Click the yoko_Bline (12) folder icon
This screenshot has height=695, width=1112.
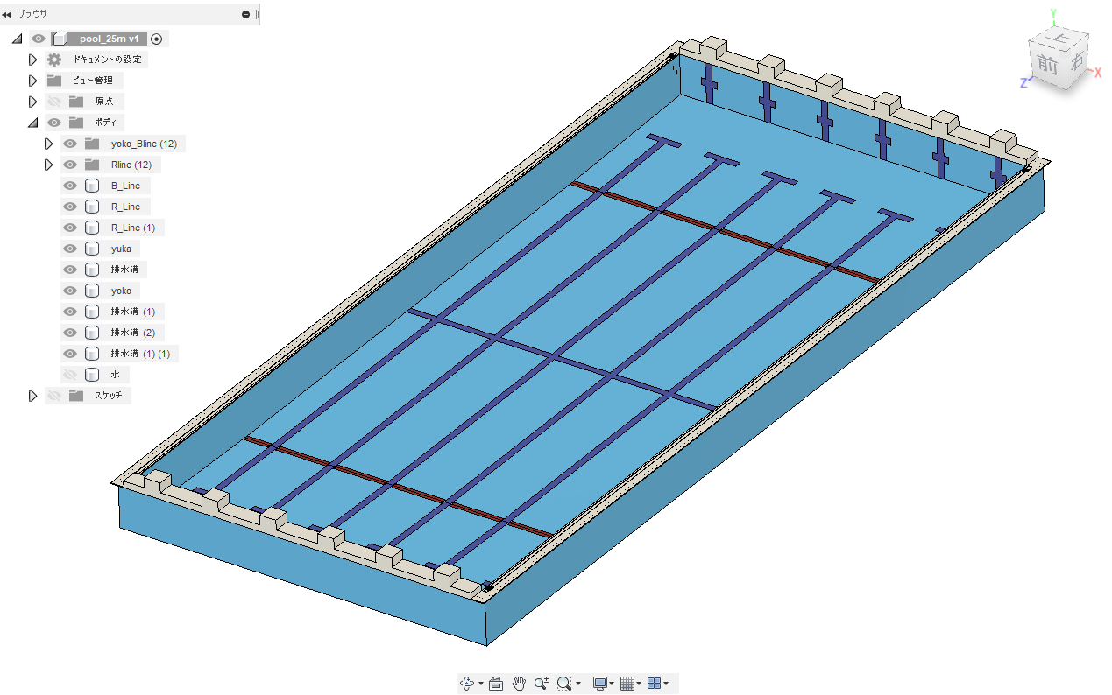pos(92,144)
